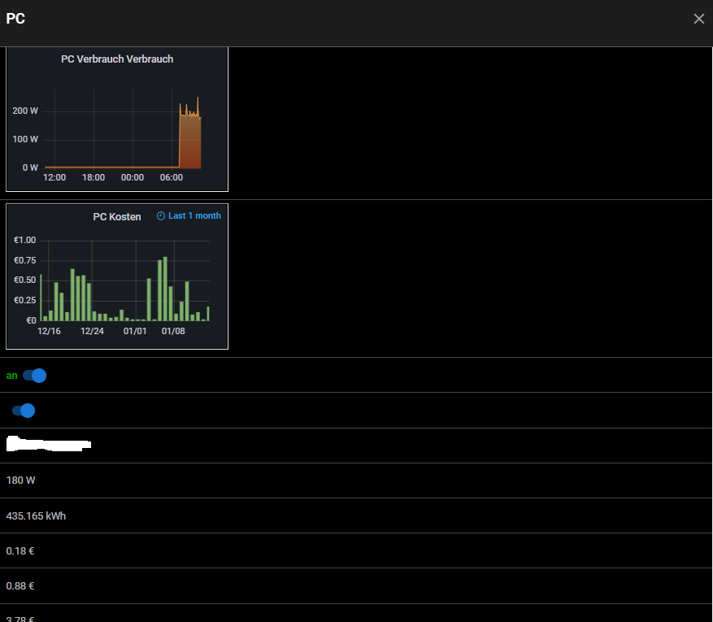Click the '€1.00' cost axis label

click(25, 240)
